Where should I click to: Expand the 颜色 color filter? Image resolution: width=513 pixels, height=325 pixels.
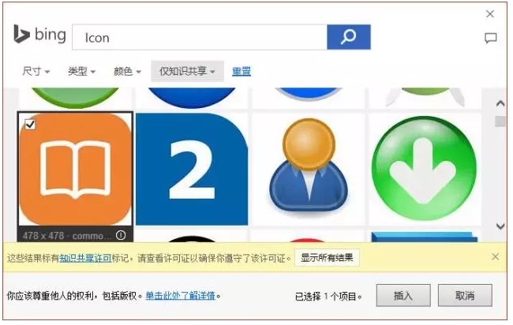pos(127,71)
